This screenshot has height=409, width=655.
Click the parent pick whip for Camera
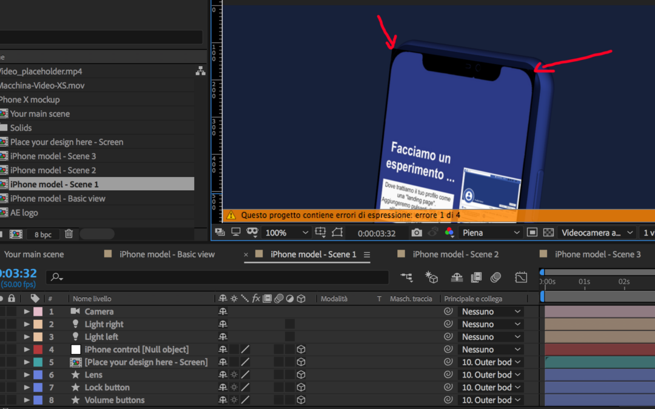[448, 311]
